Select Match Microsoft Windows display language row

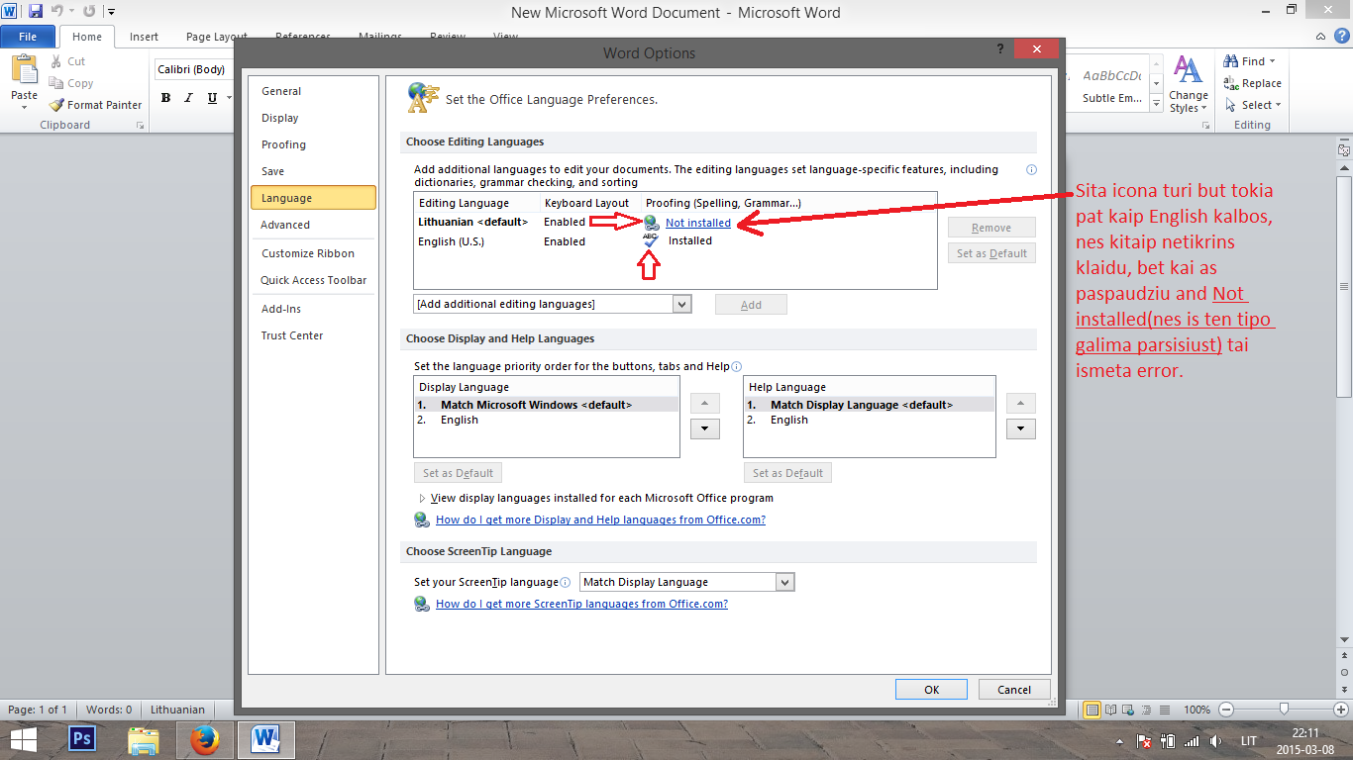click(x=547, y=405)
